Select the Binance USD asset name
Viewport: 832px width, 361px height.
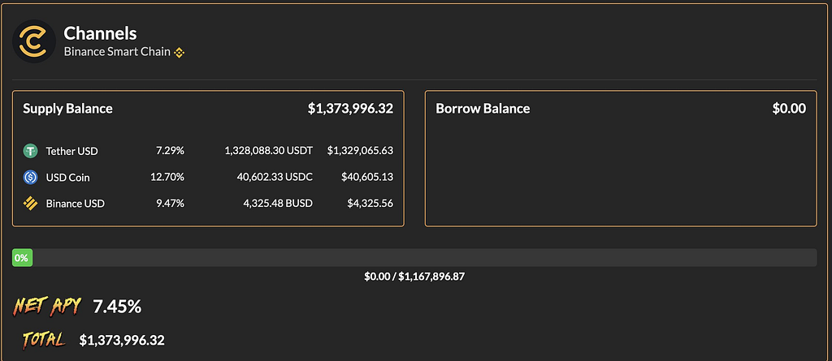click(75, 203)
